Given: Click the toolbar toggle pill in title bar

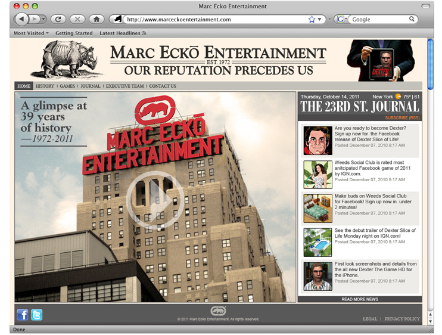Looking at the screenshot, I should [x=425, y=6].
